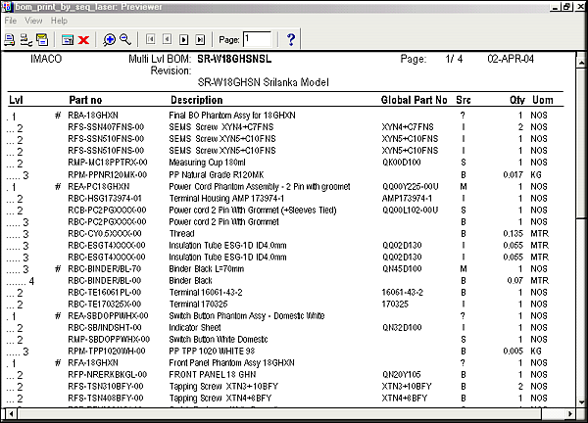
Task: Click the Print icon in toolbar
Action: click(10, 39)
